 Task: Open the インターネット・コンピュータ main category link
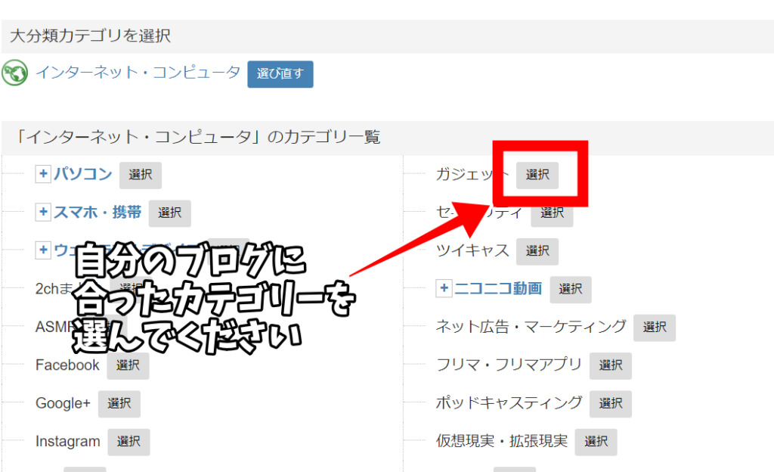click(x=138, y=73)
